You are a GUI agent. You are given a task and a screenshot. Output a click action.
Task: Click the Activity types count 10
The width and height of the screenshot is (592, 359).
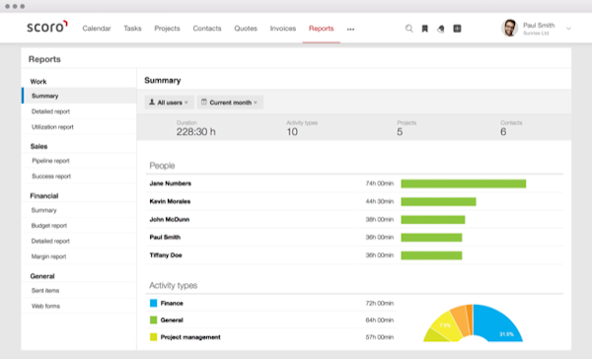point(292,132)
